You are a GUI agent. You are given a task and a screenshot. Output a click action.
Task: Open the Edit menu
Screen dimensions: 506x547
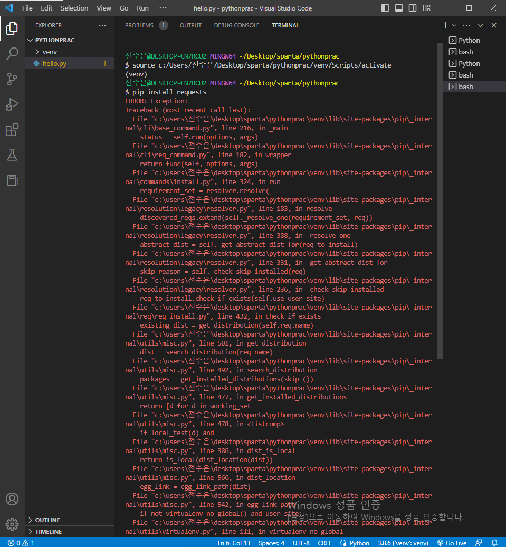pyautogui.click(x=46, y=8)
